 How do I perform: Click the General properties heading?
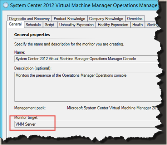point(32,35)
